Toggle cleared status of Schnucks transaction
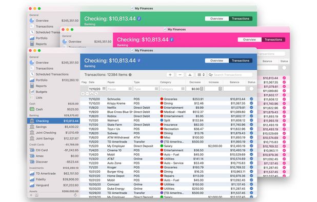This screenshot has height=202, width=317. pyautogui.click(x=251, y=99)
